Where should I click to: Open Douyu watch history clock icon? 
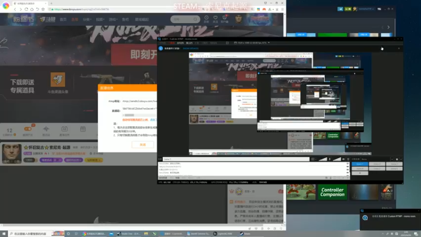[206, 19]
